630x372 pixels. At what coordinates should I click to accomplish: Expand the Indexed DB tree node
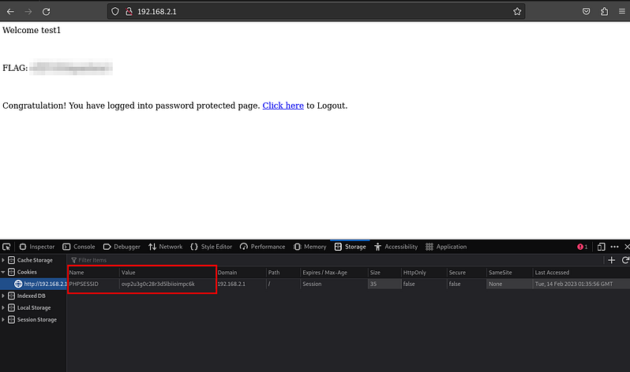click(3, 296)
